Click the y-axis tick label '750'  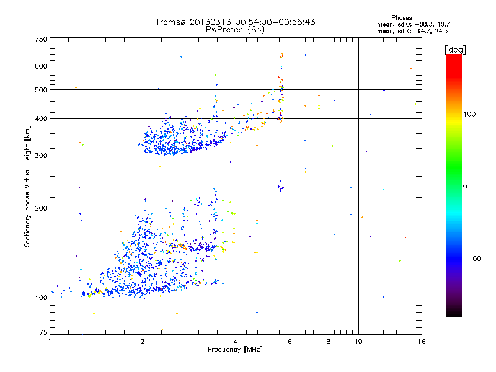tap(42, 39)
